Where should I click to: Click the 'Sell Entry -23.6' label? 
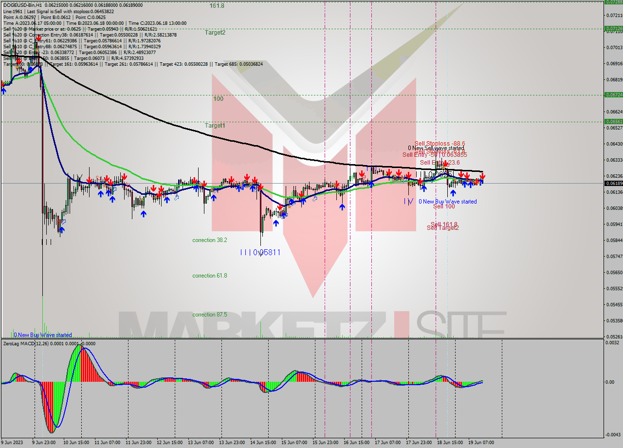pos(440,163)
